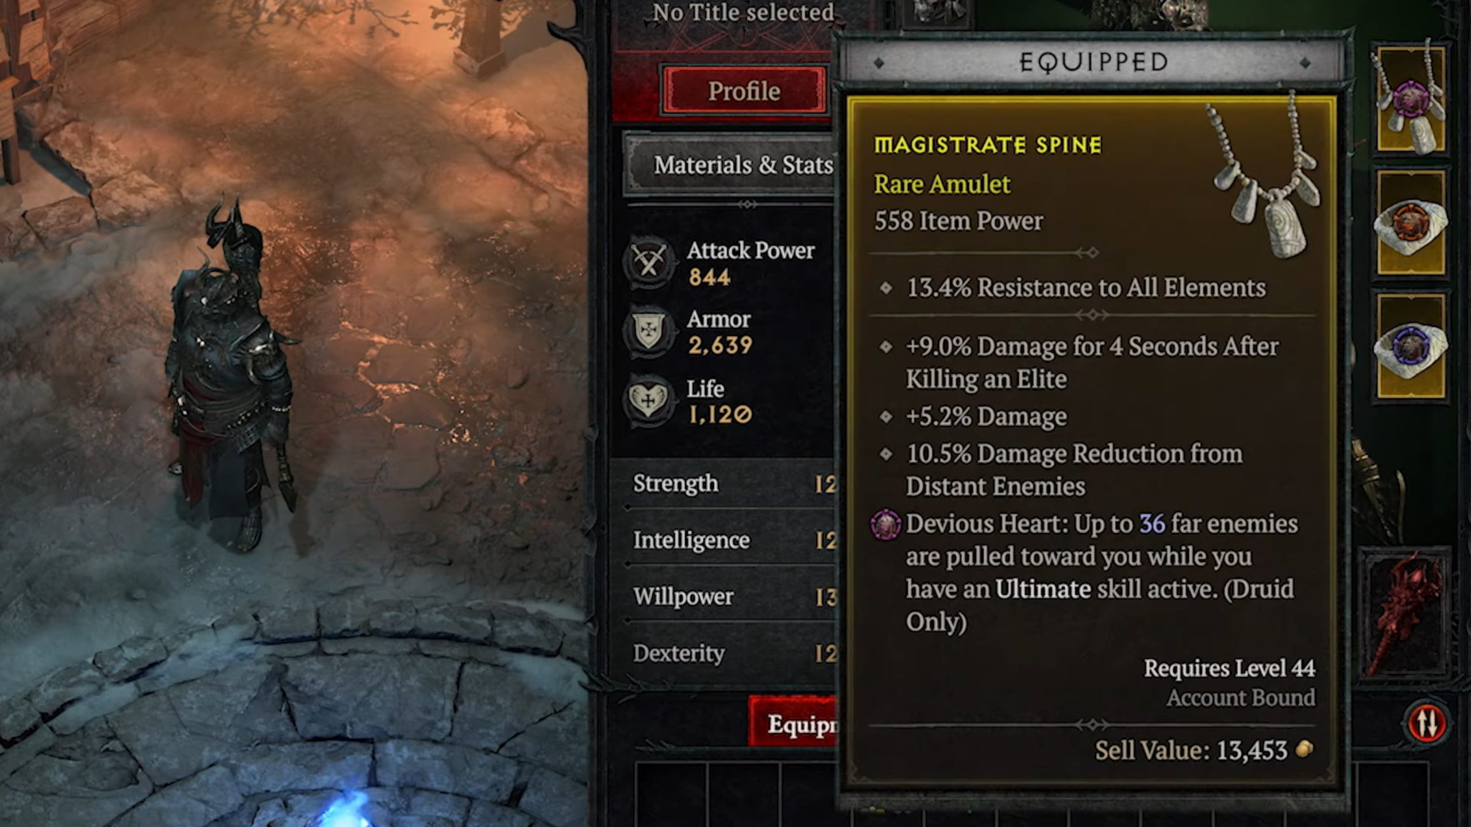The height and width of the screenshot is (827, 1471).
Task: Select the Equipment tab
Action: pos(793,722)
